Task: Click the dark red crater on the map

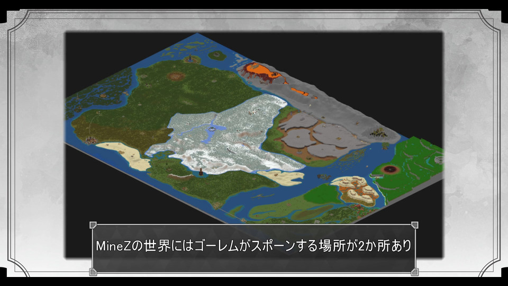Action: pos(390,169)
